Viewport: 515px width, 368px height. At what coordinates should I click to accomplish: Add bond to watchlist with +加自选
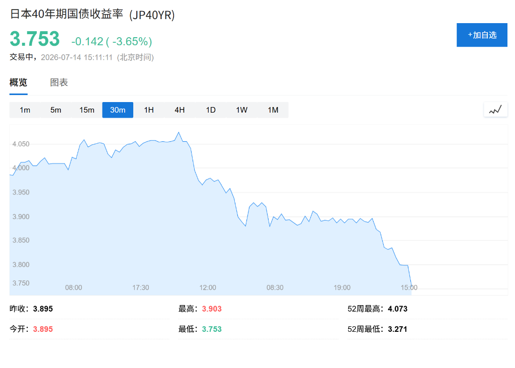pos(482,35)
